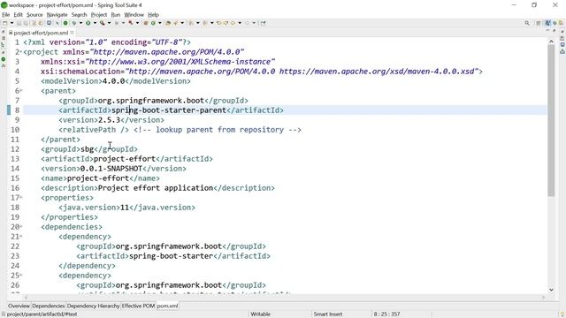
Task: Open the New wizard dropdown arrow
Action: pos(11,23)
